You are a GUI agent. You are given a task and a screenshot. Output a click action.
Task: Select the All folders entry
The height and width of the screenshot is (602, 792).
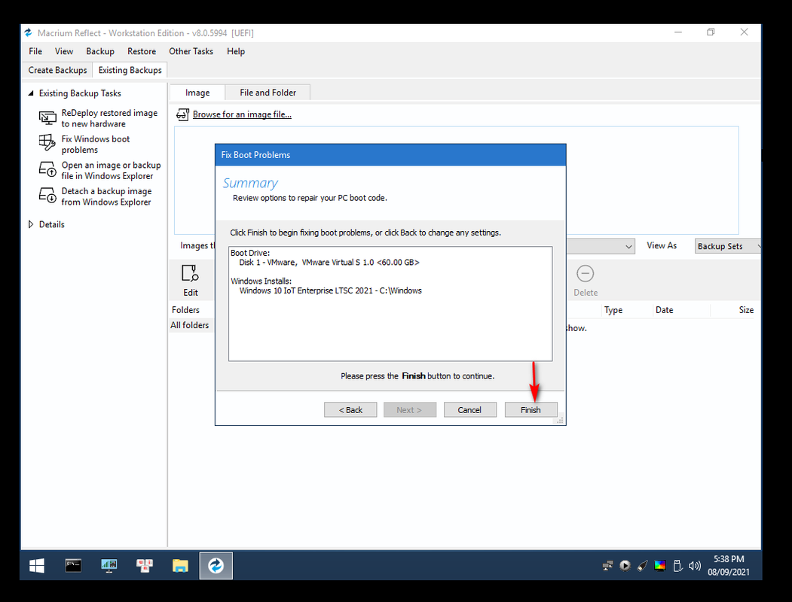189,325
